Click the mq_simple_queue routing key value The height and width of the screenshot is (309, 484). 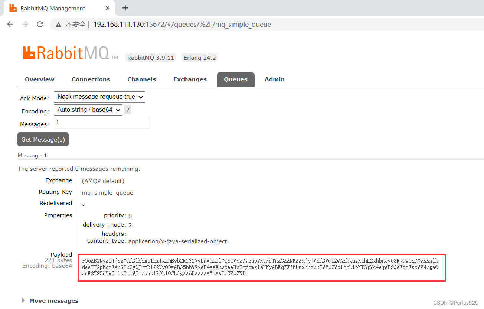tap(108, 193)
